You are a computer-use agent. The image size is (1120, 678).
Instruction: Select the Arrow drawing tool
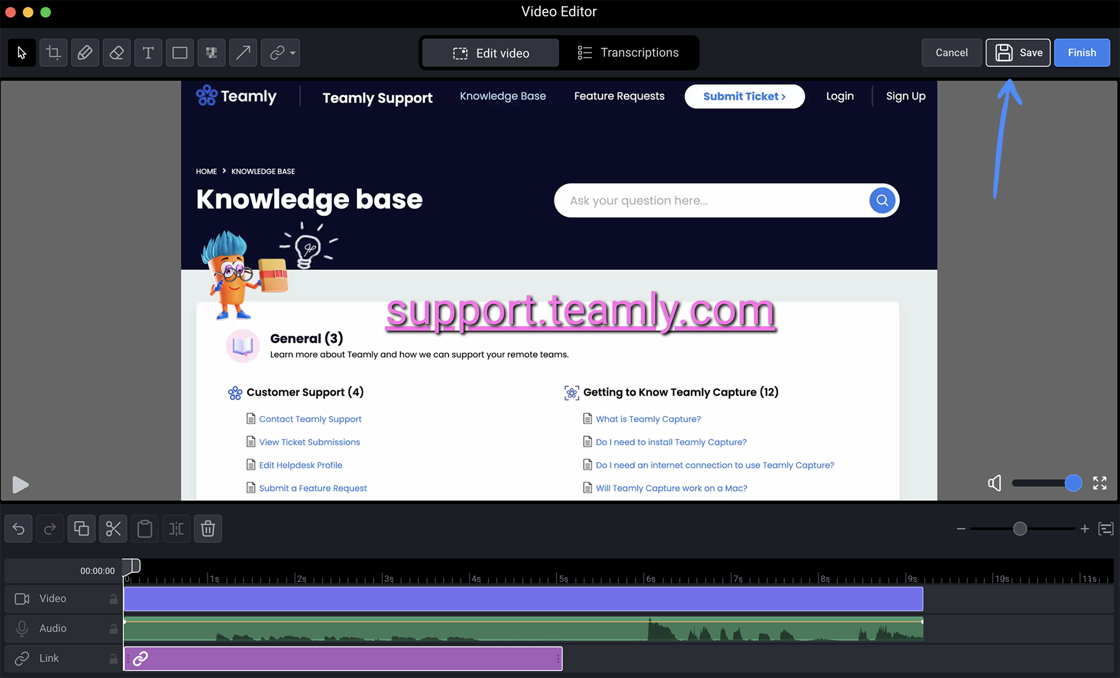pos(243,53)
